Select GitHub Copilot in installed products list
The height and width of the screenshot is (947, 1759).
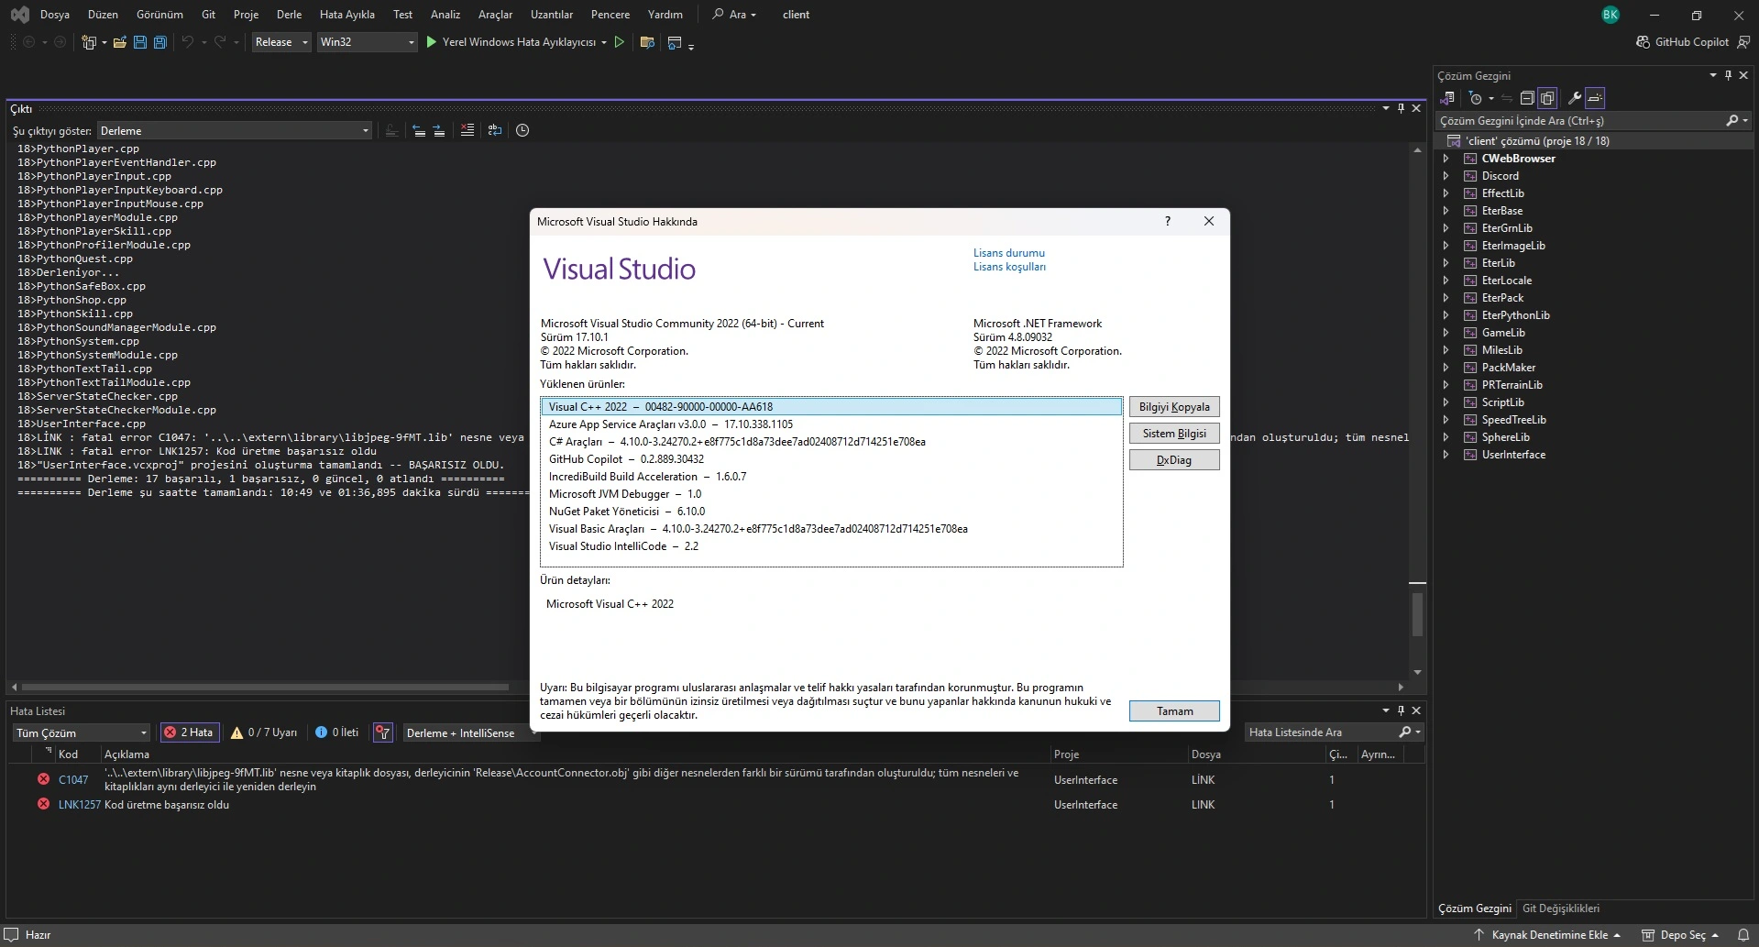pyautogui.click(x=626, y=459)
